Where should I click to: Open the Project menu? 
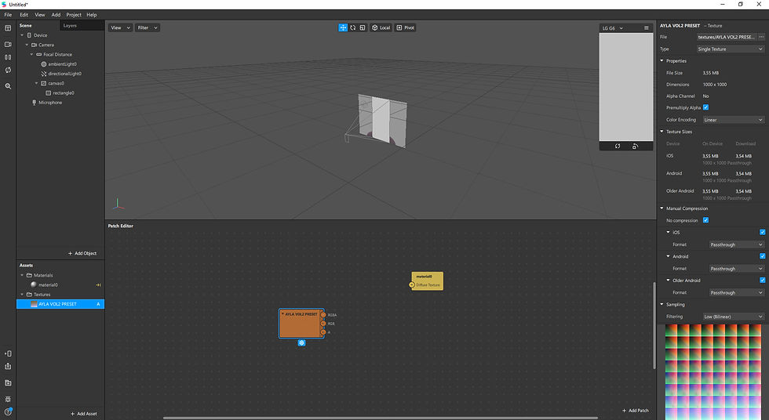coord(74,15)
